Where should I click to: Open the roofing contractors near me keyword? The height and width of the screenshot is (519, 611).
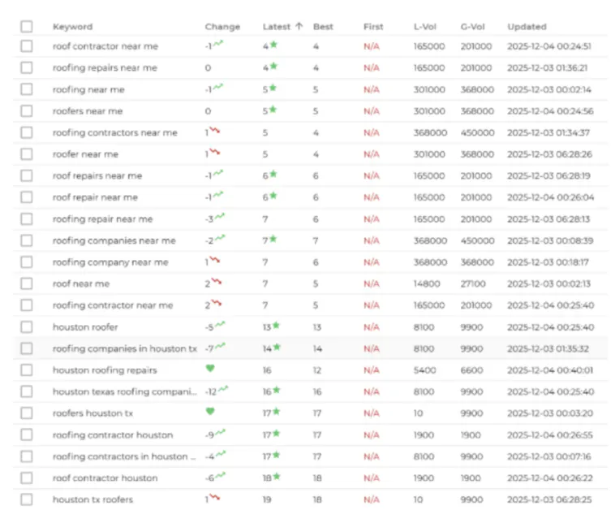[114, 132]
